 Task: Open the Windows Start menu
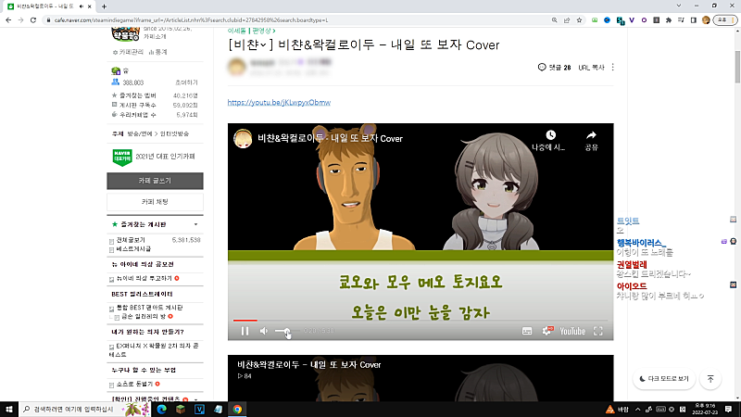pos(9,409)
